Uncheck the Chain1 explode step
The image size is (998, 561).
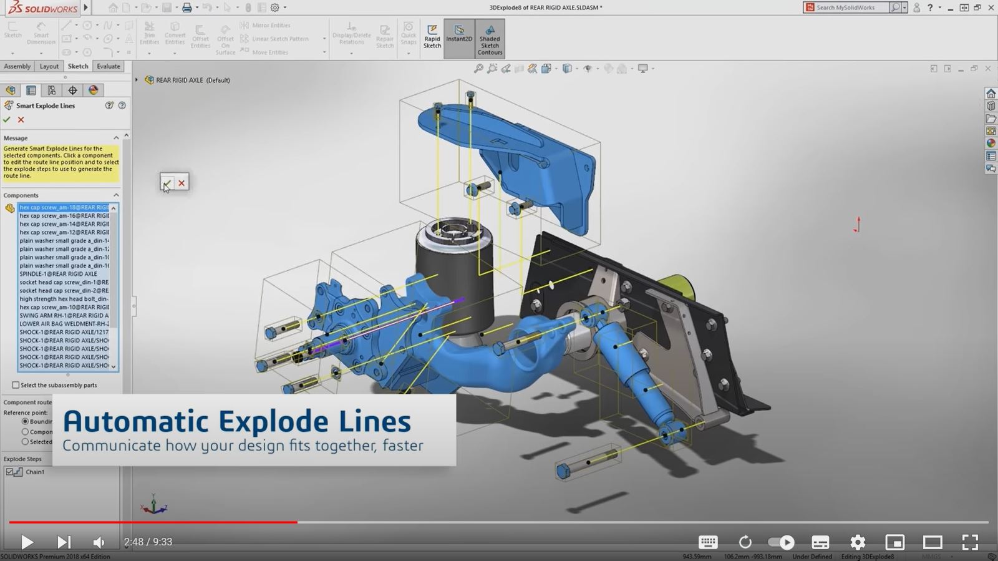10,472
